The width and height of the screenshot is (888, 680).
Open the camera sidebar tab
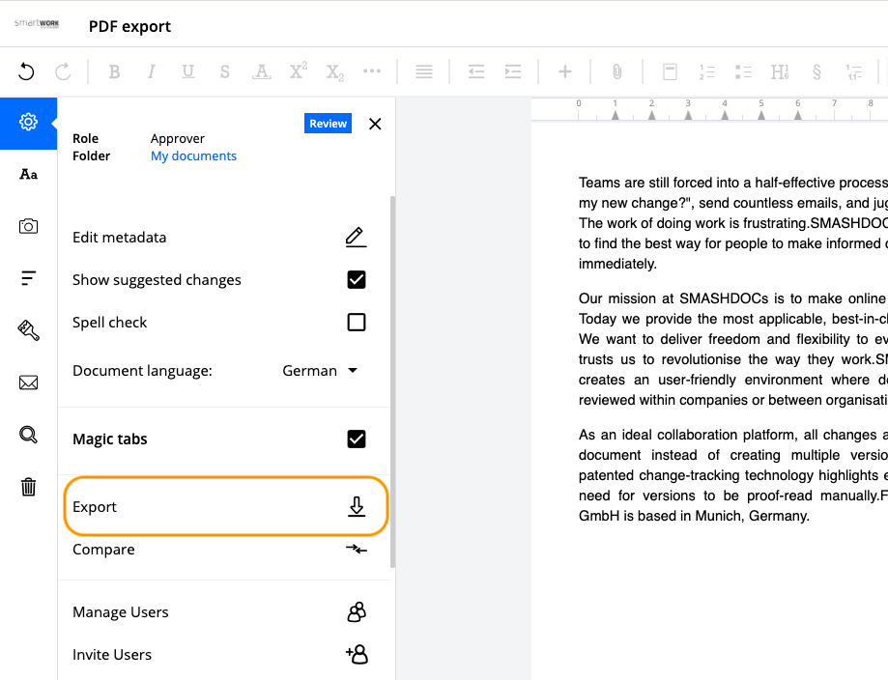(28, 226)
